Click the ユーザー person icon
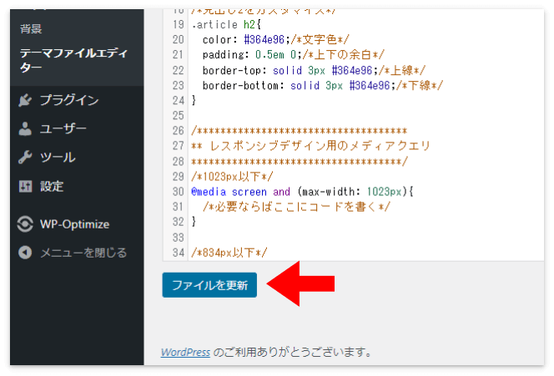 point(25,129)
